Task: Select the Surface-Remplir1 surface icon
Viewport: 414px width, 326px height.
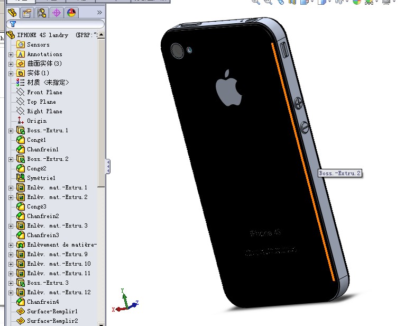Action: (21, 311)
